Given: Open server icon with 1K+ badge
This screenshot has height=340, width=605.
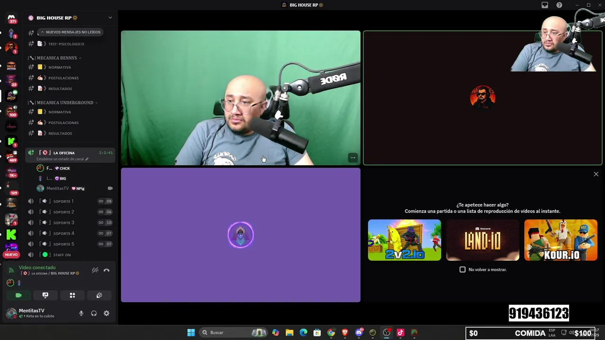Looking at the screenshot, I should point(11,171).
